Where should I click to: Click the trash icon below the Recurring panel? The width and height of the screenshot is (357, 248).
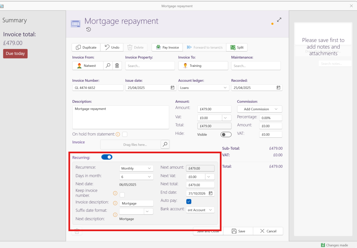click(77, 231)
